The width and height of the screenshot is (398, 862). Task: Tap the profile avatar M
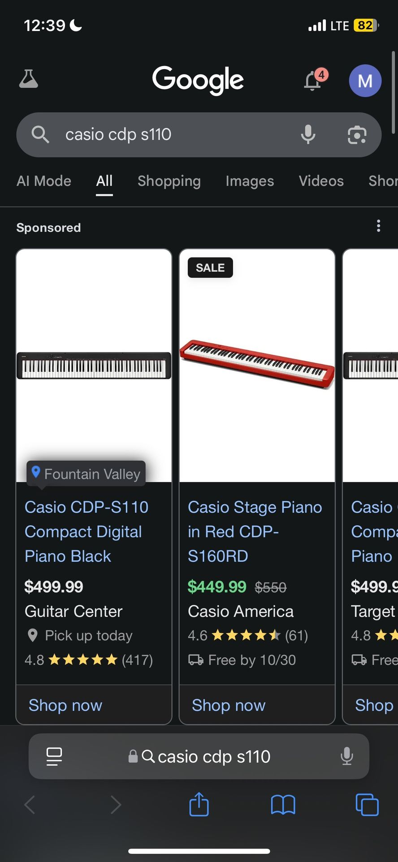(365, 81)
